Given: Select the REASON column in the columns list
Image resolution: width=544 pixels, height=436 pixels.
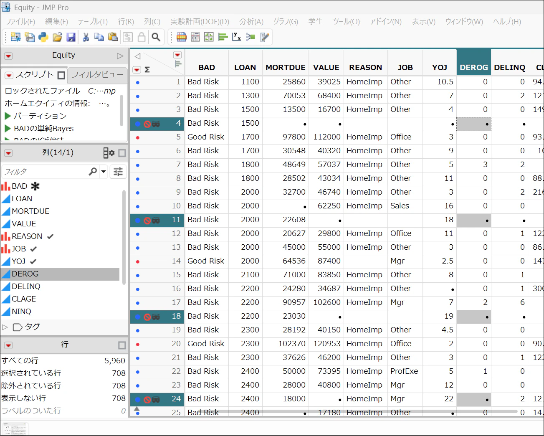Looking at the screenshot, I should pyautogui.click(x=27, y=236).
